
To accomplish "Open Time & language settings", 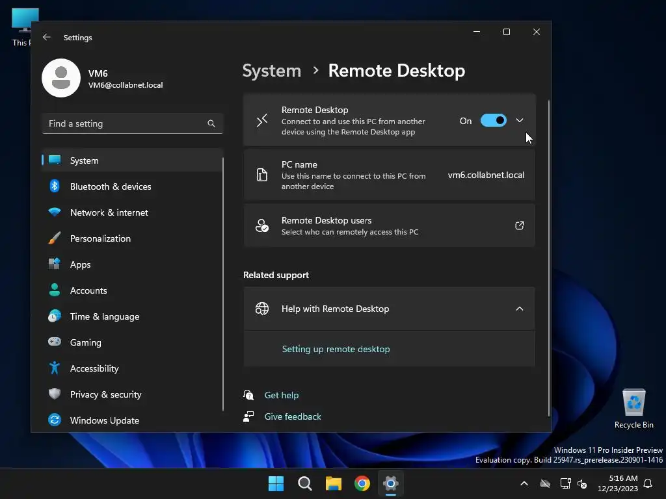I will (x=132, y=316).
